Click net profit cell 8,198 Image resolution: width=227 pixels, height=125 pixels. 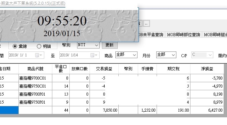tap(207, 94)
